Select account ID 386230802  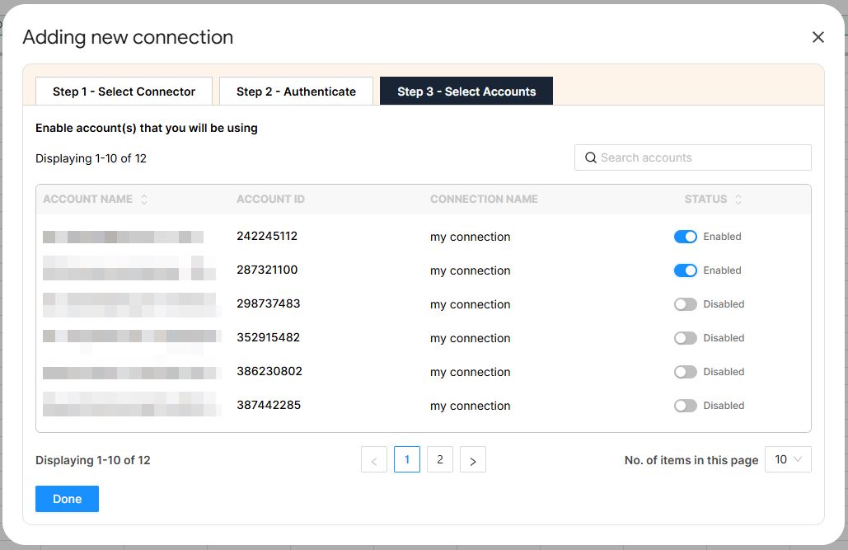pyautogui.click(x=269, y=371)
